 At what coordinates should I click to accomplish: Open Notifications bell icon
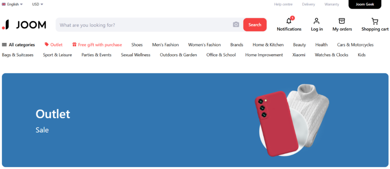pos(289,21)
